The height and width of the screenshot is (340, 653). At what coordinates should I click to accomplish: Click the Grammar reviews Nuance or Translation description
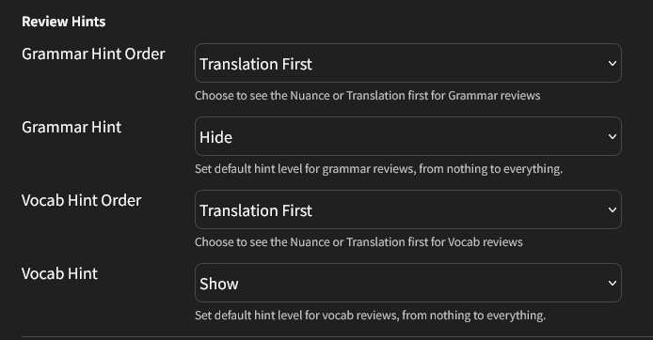point(367,96)
